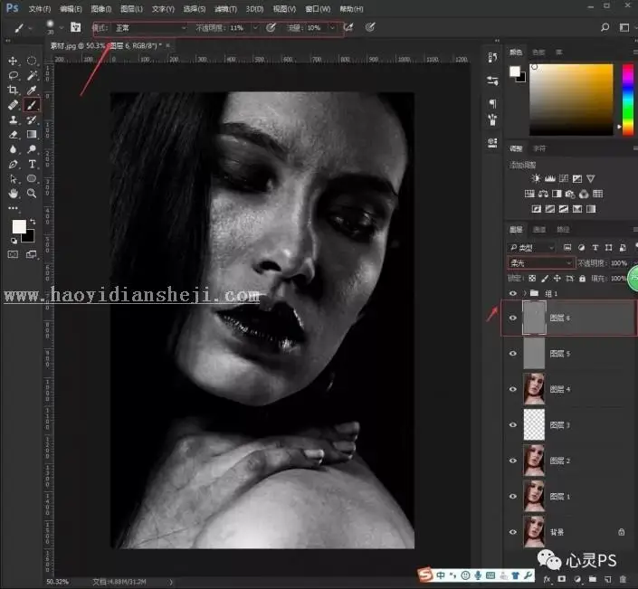The width and height of the screenshot is (638, 589).
Task: Switch to the 图层 layers panel tab
Action: 516,230
